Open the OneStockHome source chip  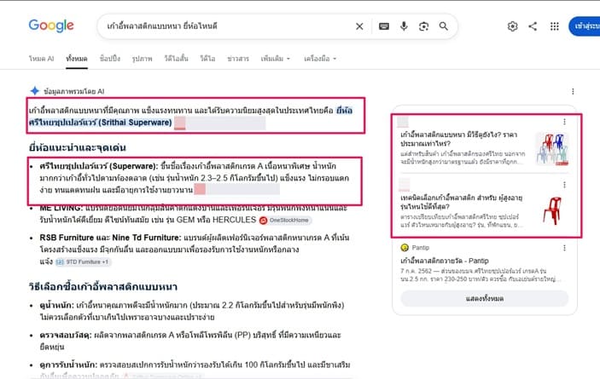tap(285, 221)
